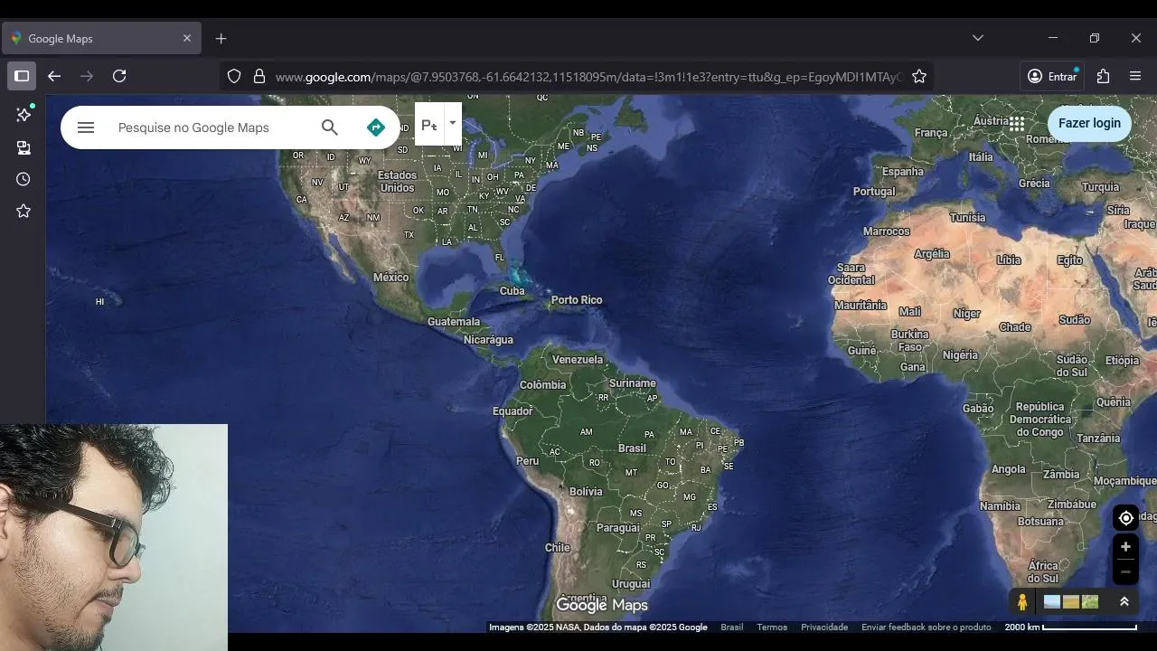The height and width of the screenshot is (651, 1157).
Task: Click the 'Suriname' map label
Action: coord(633,383)
